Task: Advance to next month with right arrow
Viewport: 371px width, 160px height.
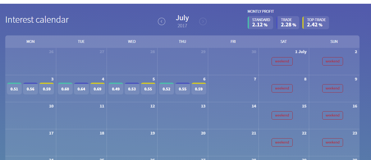Action: click(203, 21)
